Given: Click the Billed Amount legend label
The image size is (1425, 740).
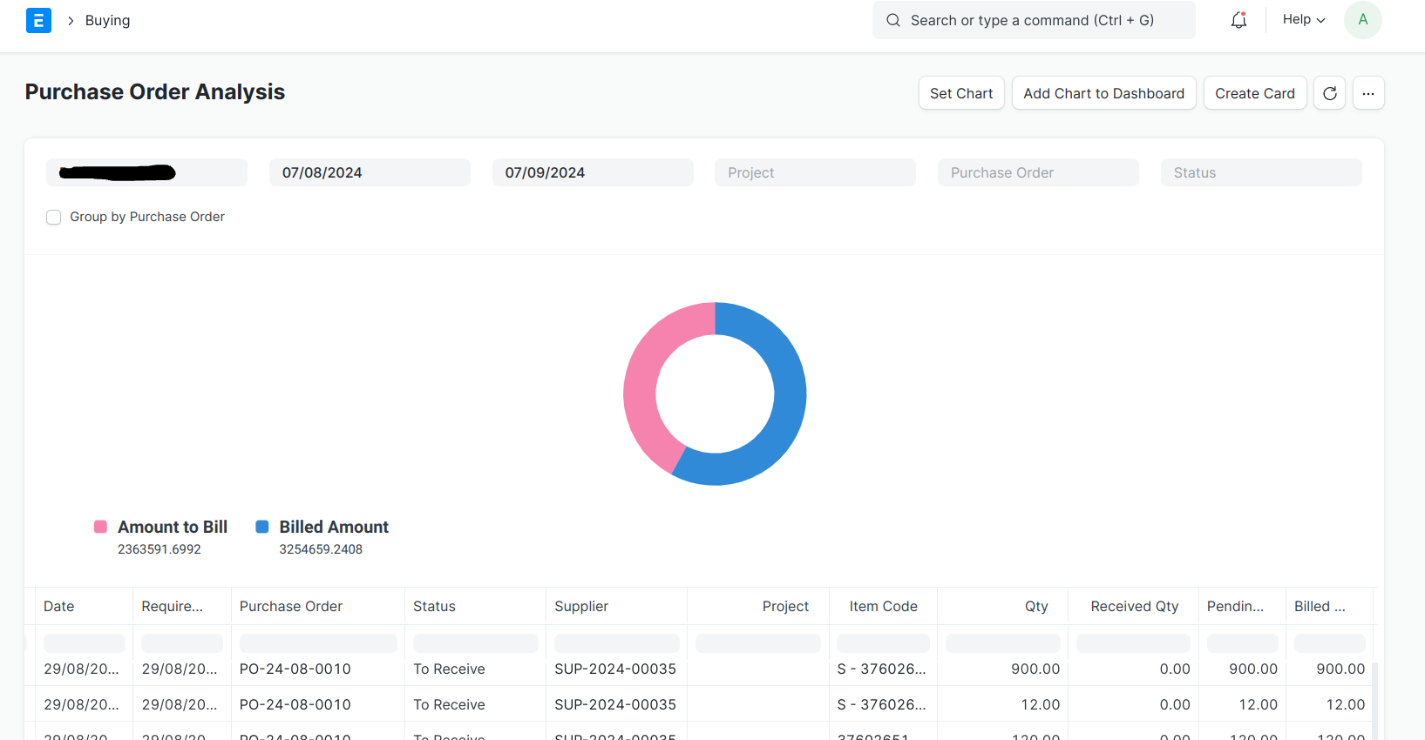Looking at the screenshot, I should coord(334,527).
